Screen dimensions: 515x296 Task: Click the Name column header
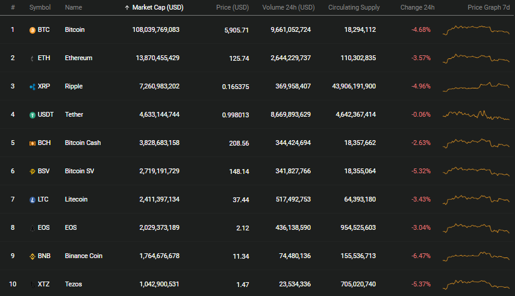pos(73,7)
